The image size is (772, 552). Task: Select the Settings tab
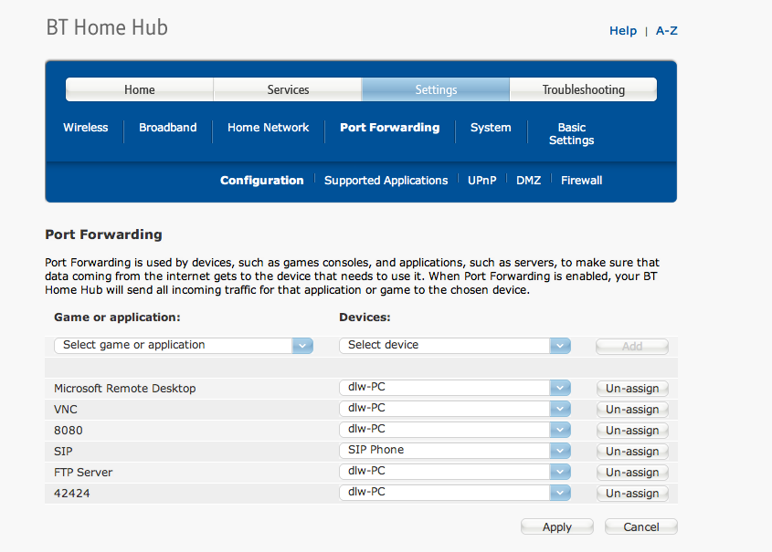(x=436, y=89)
